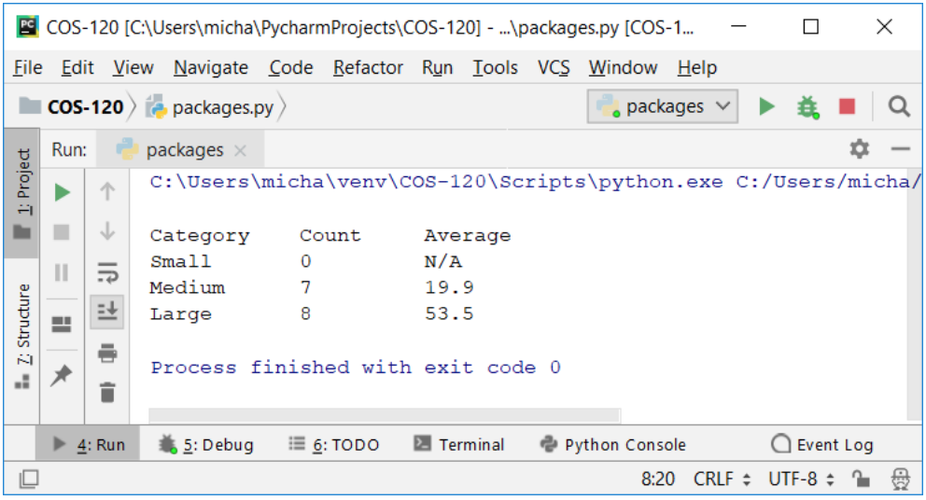Move down the stack trace arrow
The image size is (926, 500).
click(107, 230)
